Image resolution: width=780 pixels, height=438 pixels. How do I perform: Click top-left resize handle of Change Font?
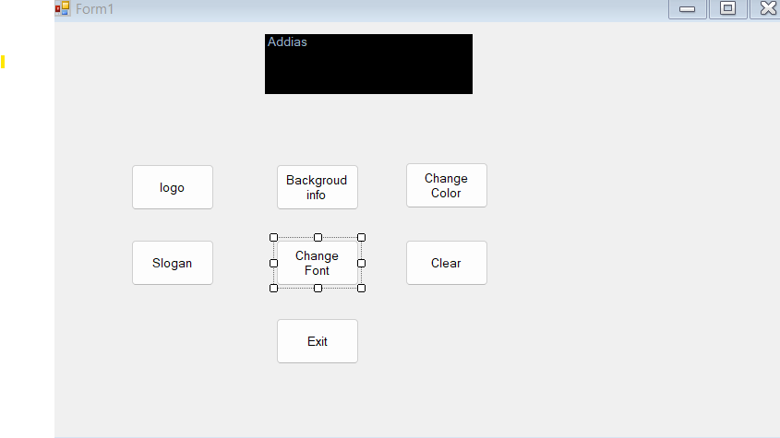(x=273, y=238)
